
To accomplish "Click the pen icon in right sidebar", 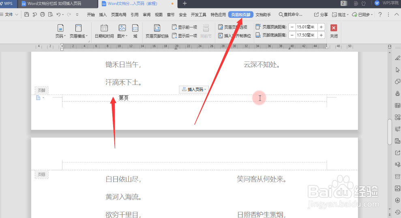I will (397, 58).
